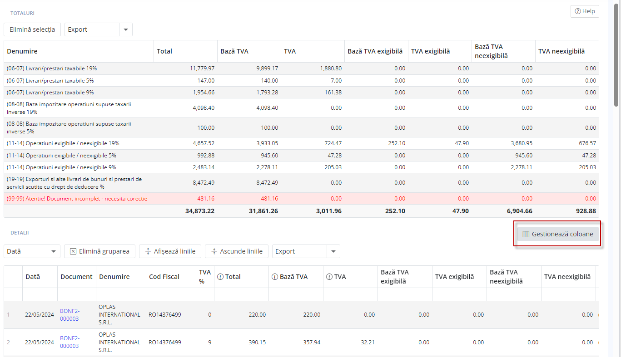Open the Dată grouping dropdown
The image size is (621, 357).
tap(54, 251)
